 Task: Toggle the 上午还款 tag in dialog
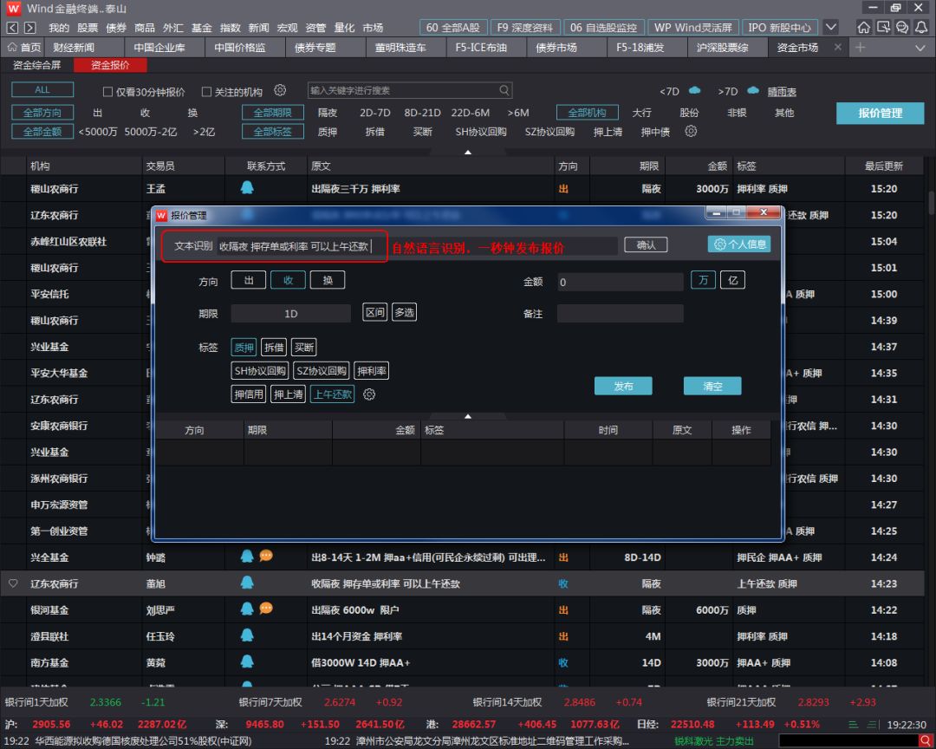point(333,394)
